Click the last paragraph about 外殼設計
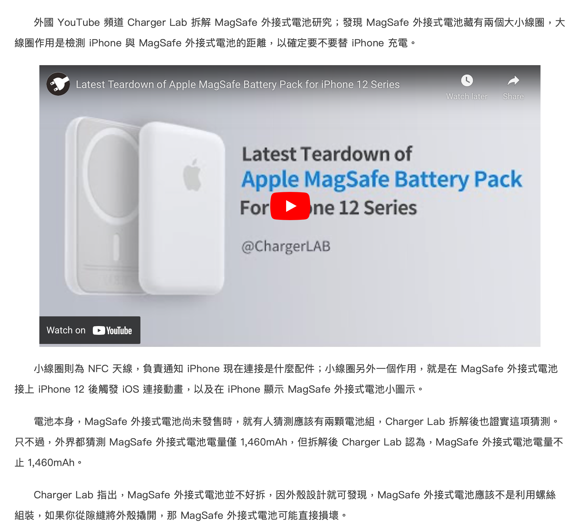The height and width of the screenshot is (530, 574). 285,505
